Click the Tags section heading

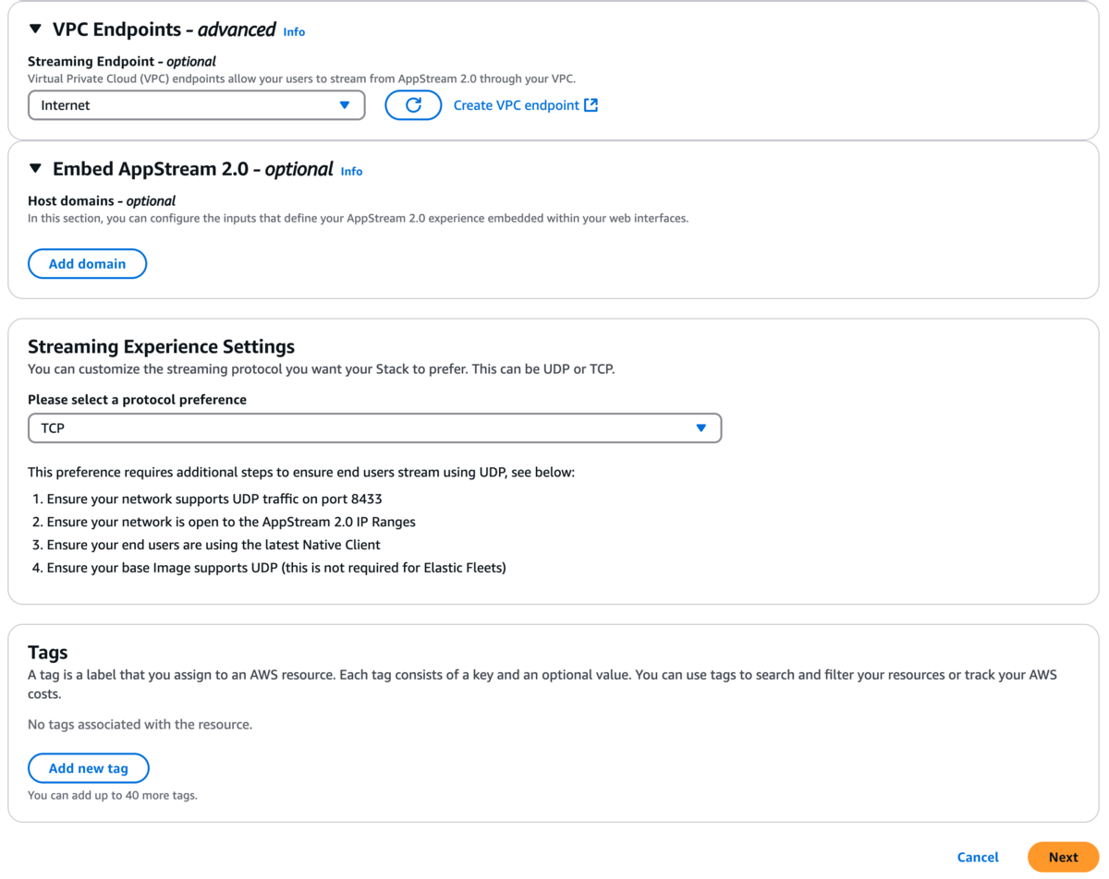point(48,653)
